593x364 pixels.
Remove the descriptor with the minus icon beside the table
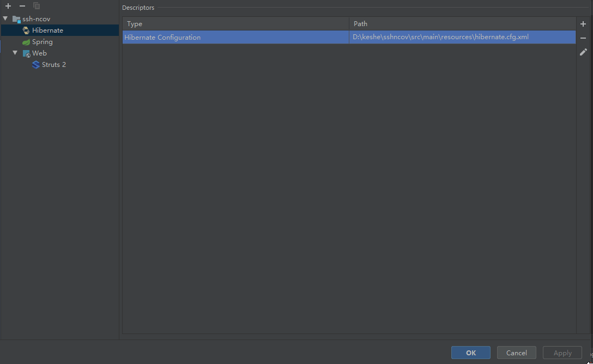tap(583, 38)
